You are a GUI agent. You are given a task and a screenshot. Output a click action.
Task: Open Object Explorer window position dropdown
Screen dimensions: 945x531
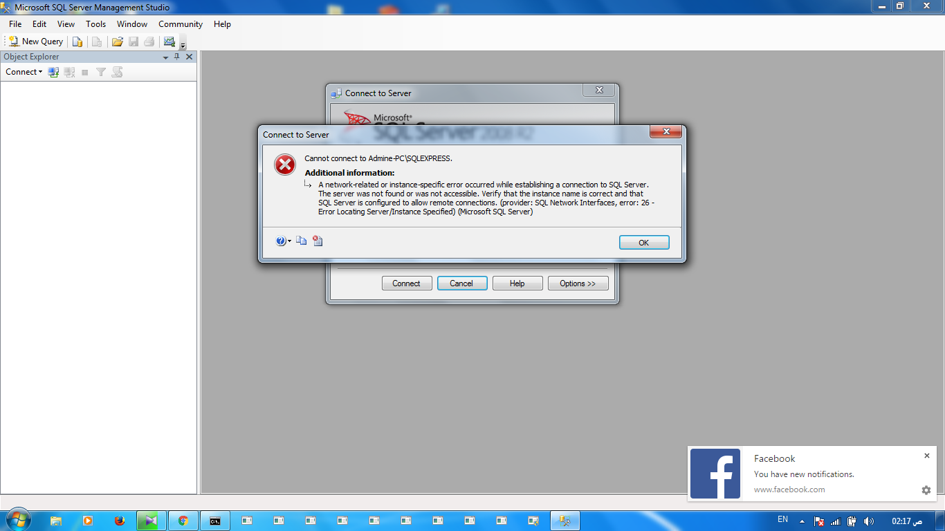(x=165, y=57)
